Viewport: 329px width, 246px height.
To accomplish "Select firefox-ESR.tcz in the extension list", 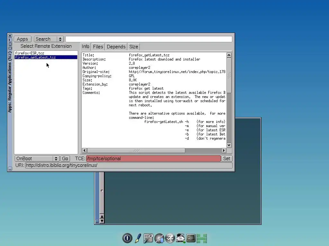I will tap(46, 53).
